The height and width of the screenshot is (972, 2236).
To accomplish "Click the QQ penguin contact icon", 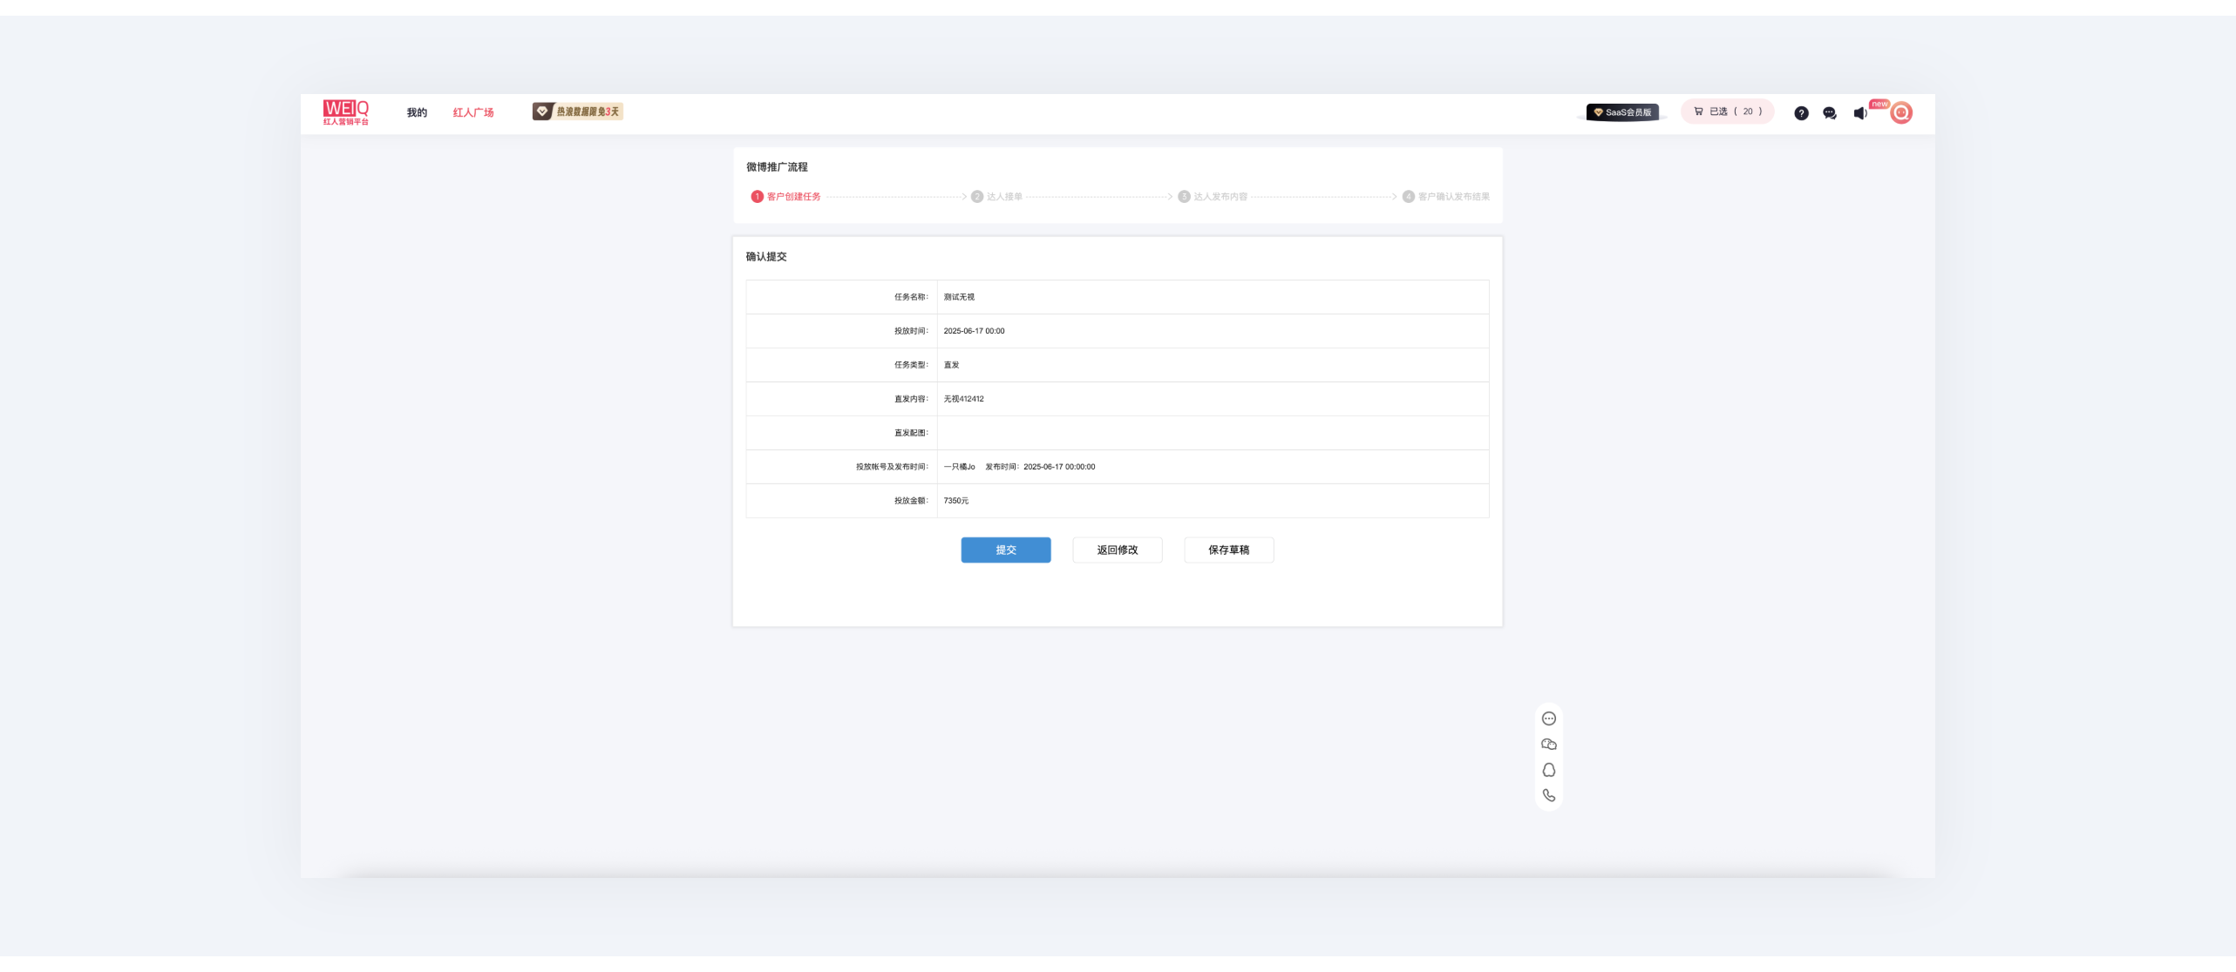I will click(x=1549, y=770).
